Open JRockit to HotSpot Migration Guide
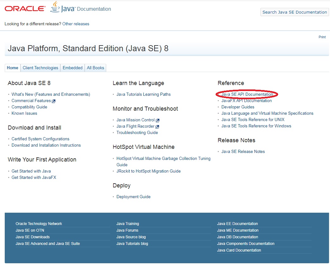This screenshot has height=268, width=330. point(149,171)
